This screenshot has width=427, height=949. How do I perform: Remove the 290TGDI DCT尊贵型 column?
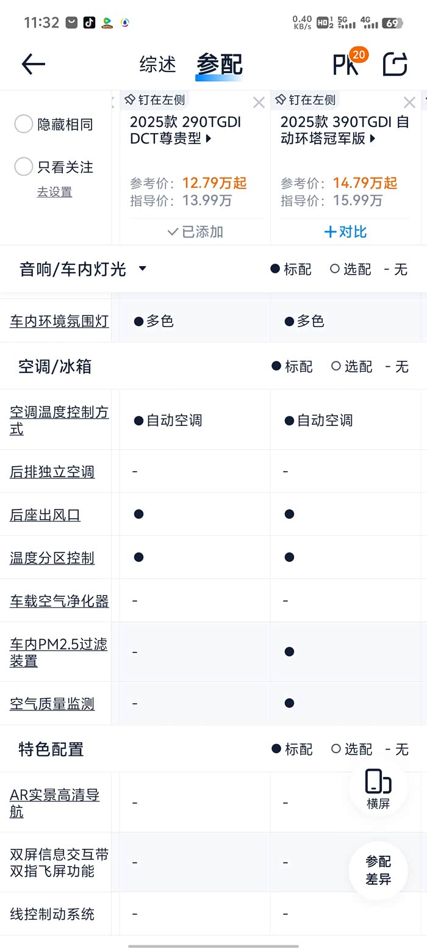pyautogui.click(x=259, y=103)
